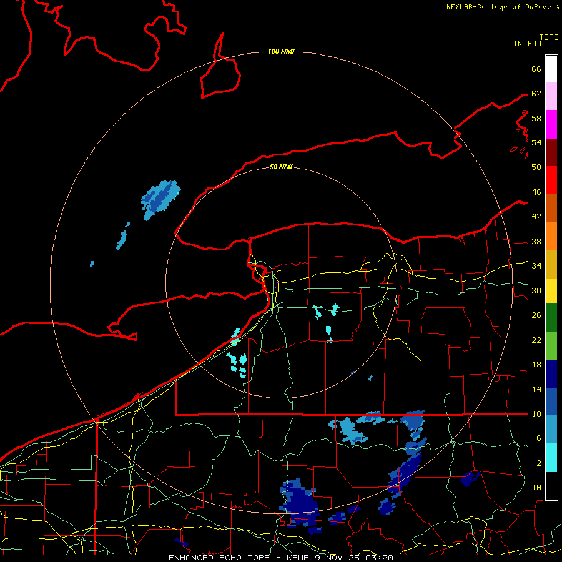Image resolution: width=562 pixels, height=562 pixels.
Task: Click the 58 value on the legend
Action: [x=536, y=118]
